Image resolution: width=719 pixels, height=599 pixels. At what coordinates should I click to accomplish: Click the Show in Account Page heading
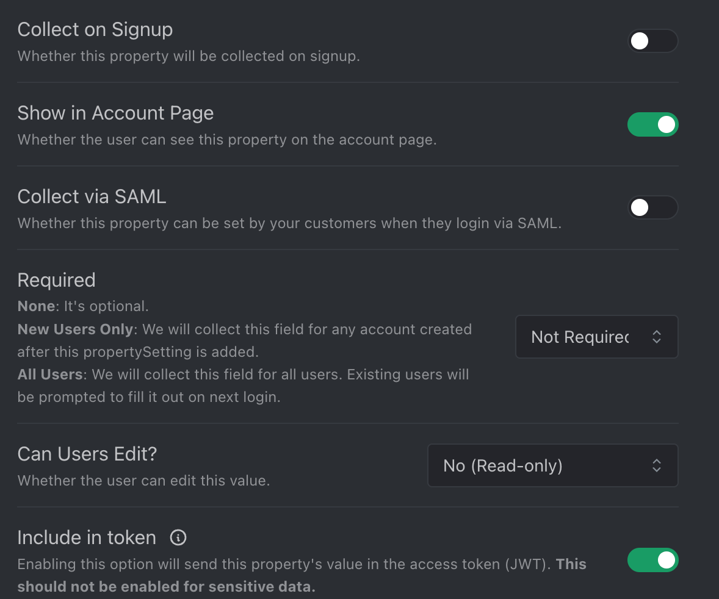(x=115, y=113)
